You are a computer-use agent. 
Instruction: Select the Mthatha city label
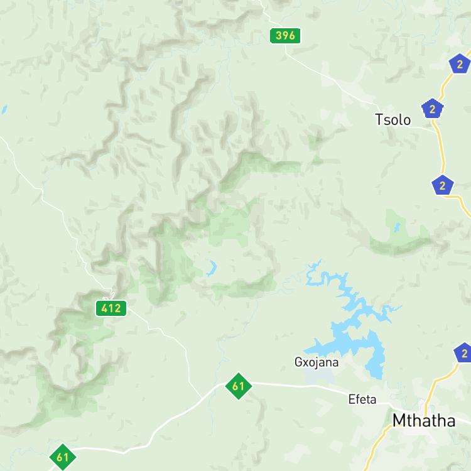424,420
